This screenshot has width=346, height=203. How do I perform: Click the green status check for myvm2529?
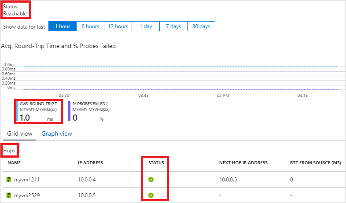151,195
